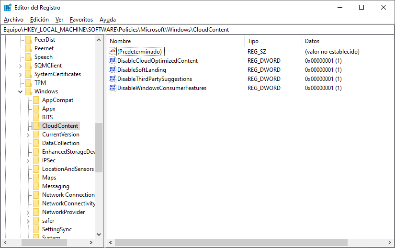
Task: Select the (Predeterminado) string value icon
Action: pyautogui.click(x=113, y=52)
